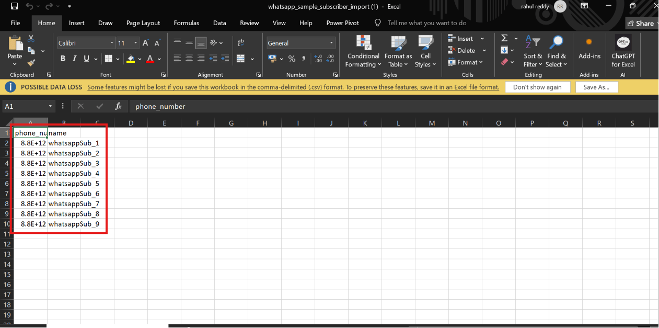Screen dimensions: 659x328
Task: Open Format as Table gallery
Action: [x=398, y=51]
